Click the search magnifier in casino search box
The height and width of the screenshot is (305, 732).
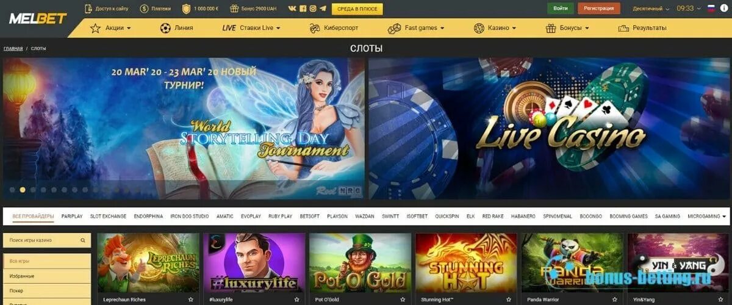pos(83,240)
